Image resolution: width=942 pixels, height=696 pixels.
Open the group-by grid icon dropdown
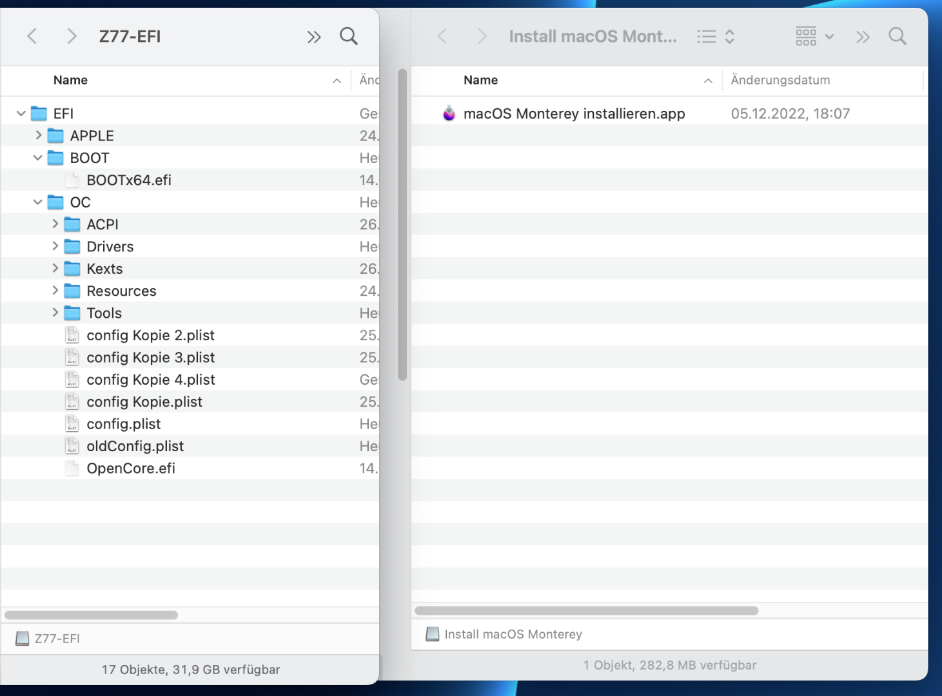[x=814, y=37]
